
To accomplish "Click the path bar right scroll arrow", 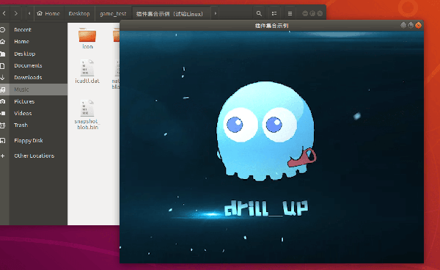I will (215, 13).
